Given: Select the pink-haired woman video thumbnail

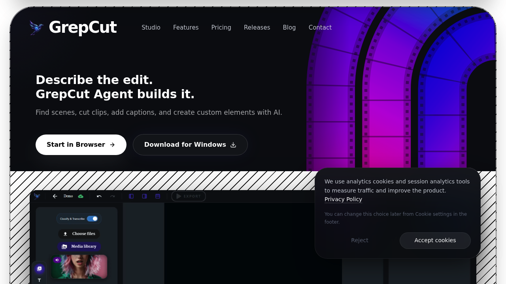Looking at the screenshot, I should coord(79,267).
